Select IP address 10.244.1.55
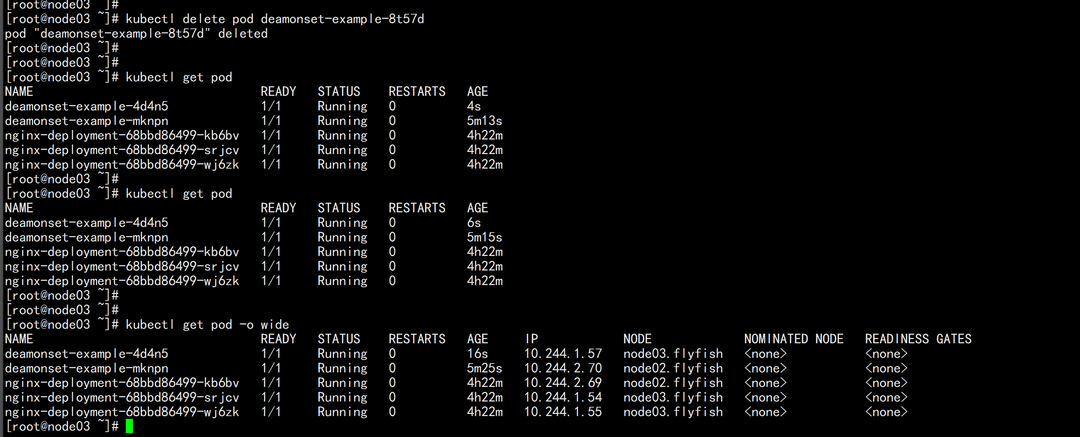This screenshot has width=1080, height=437. 563,412
